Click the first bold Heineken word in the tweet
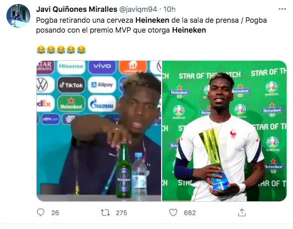The height and width of the screenshot is (229, 293). 152,20
